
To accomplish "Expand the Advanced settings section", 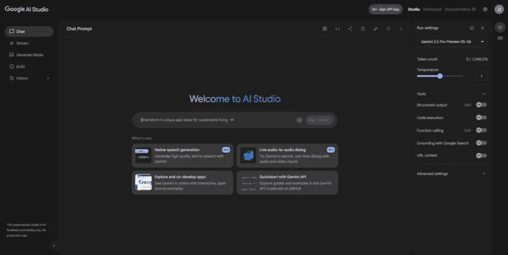I will (452, 173).
